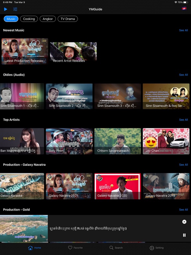Open the Setting tab
This screenshot has width=191, height=255.
pyautogui.click(x=157, y=248)
